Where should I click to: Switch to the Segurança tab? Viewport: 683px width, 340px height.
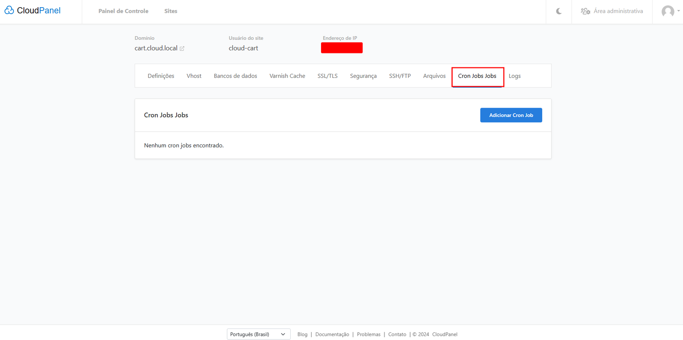point(363,76)
